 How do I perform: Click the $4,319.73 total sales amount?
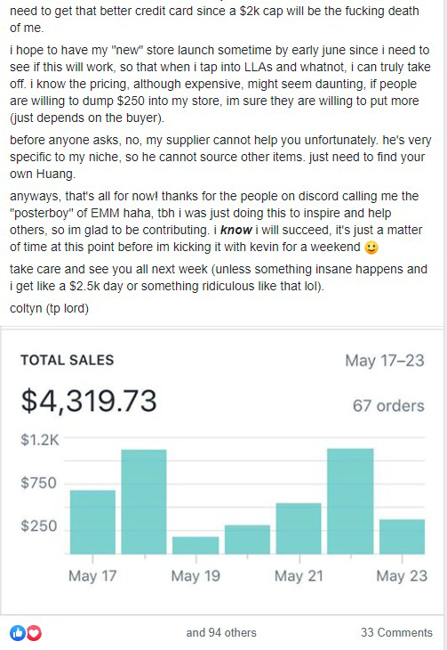(89, 401)
